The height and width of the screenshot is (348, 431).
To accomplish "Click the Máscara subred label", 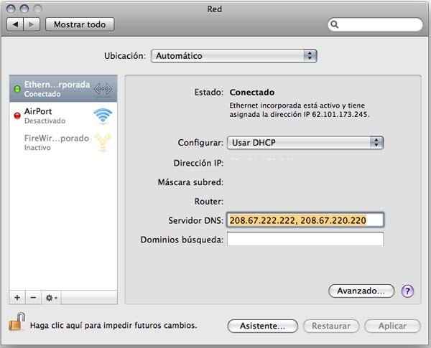I will click(190, 182).
